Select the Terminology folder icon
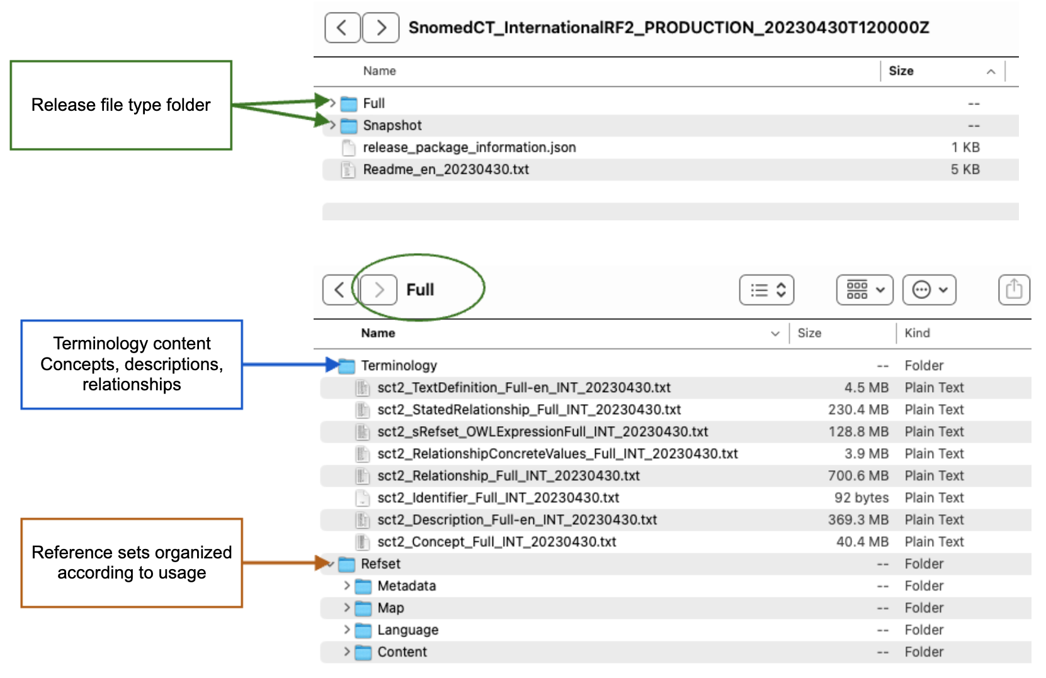This screenshot has width=1046, height=678. coord(347,365)
